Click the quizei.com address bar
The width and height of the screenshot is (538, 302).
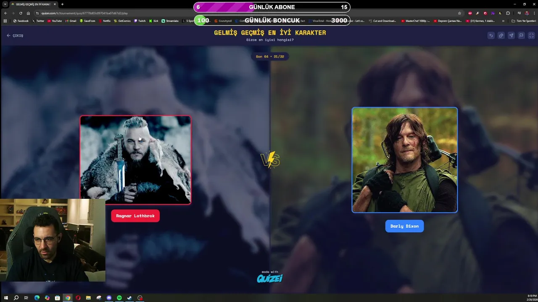click(248, 13)
